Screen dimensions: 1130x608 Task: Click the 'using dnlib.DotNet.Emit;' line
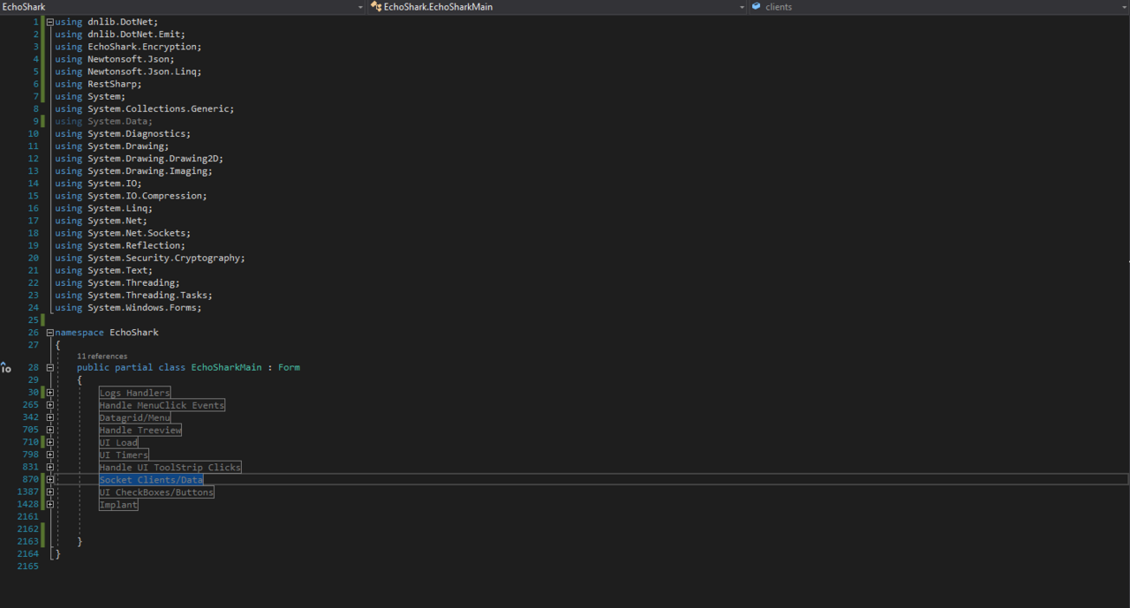[x=120, y=34]
